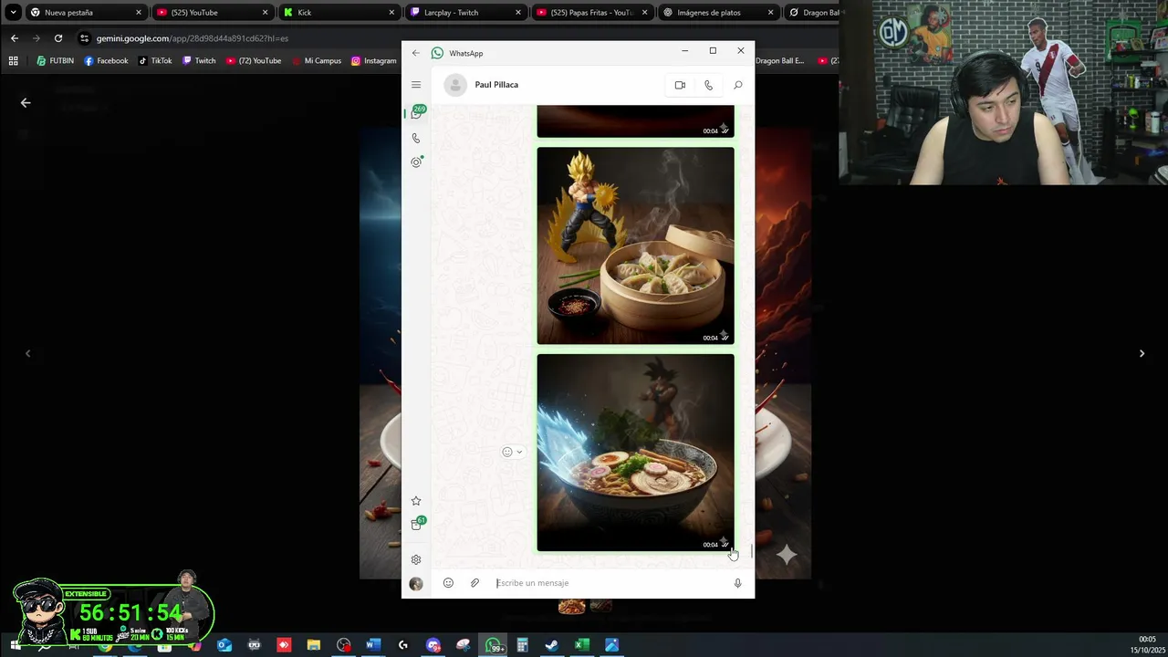Reload the Gemini page
This screenshot has width=1168, height=657.
(58, 38)
